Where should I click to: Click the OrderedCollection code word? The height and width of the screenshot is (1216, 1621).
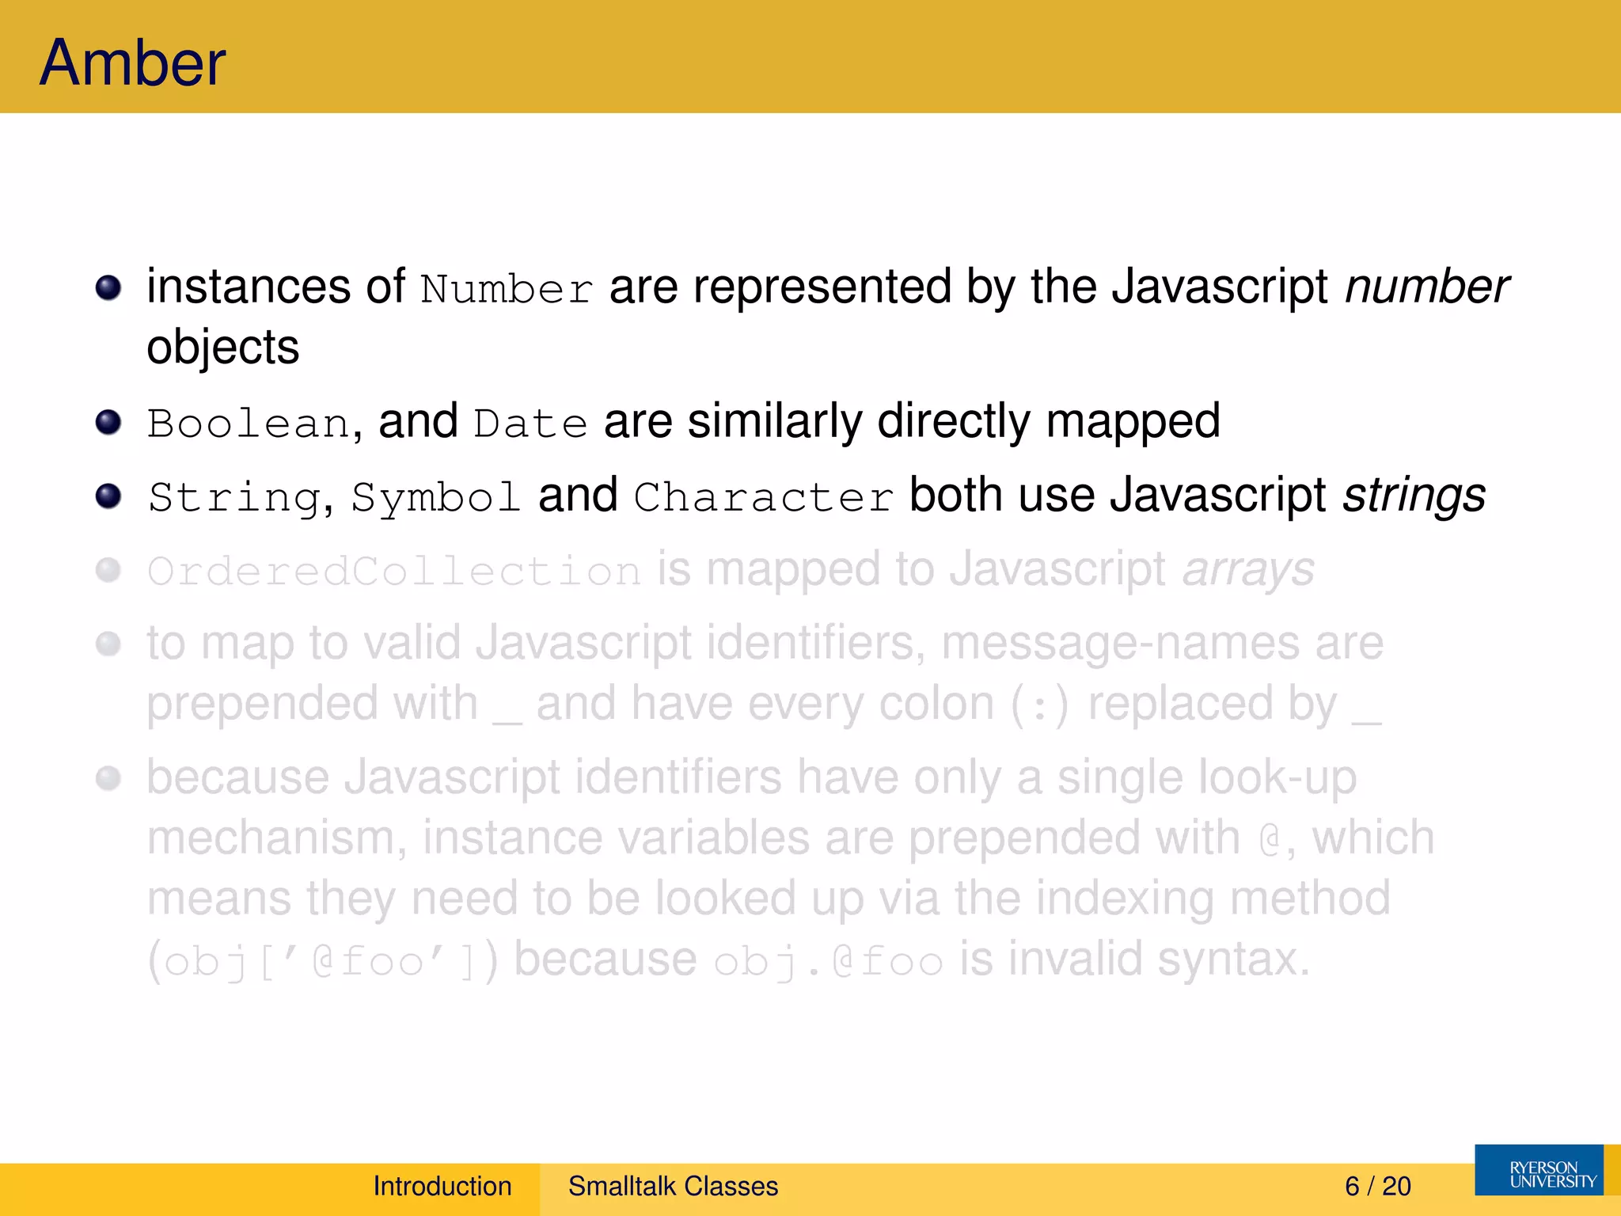point(394,571)
